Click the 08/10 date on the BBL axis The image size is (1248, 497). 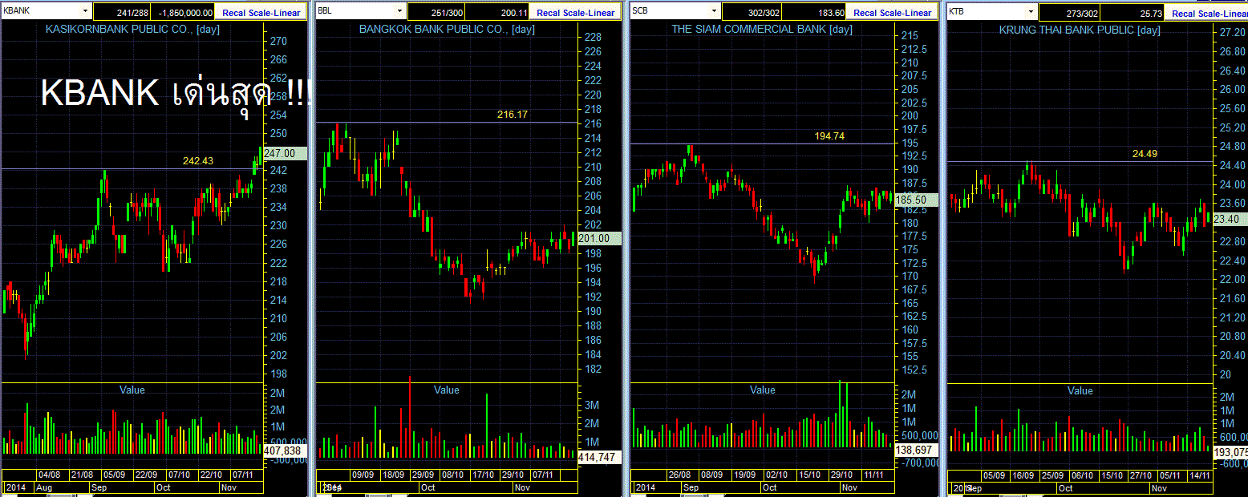(452, 475)
